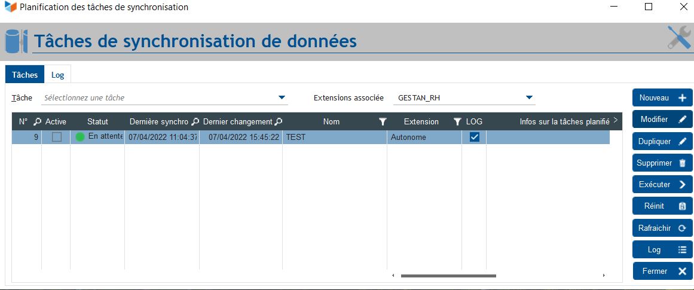Switch to the Log tab
Viewport: 694px width, 290px height.
pyautogui.click(x=58, y=75)
